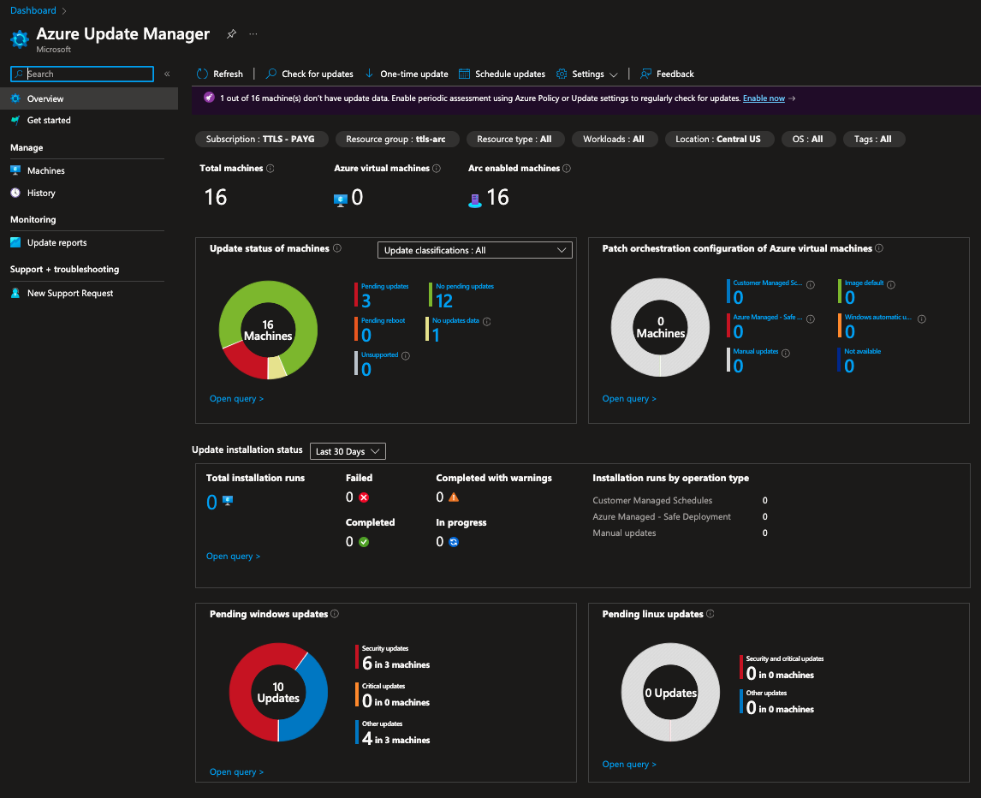Change the Resource group filter ttls-arc
The height and width of the screenshot is (798, 981).
point(397,139)
